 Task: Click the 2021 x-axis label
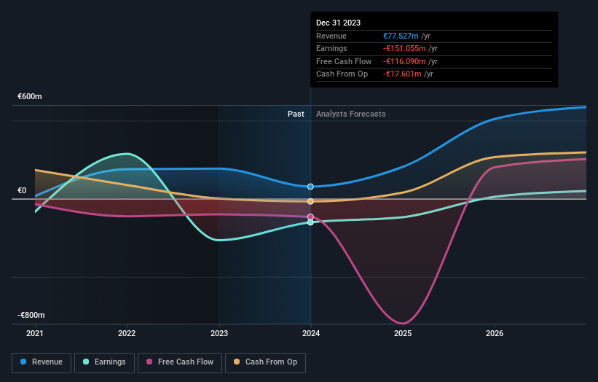35,334
